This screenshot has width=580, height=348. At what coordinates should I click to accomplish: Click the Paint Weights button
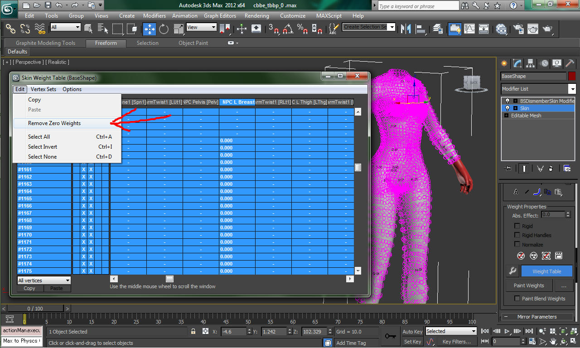[529, 285]
